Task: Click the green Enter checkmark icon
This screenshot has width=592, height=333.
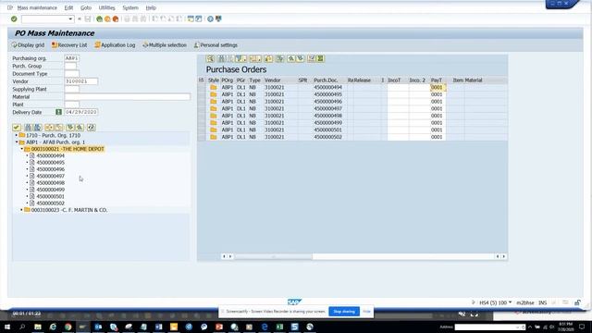Action: click(x=14, y=18)
